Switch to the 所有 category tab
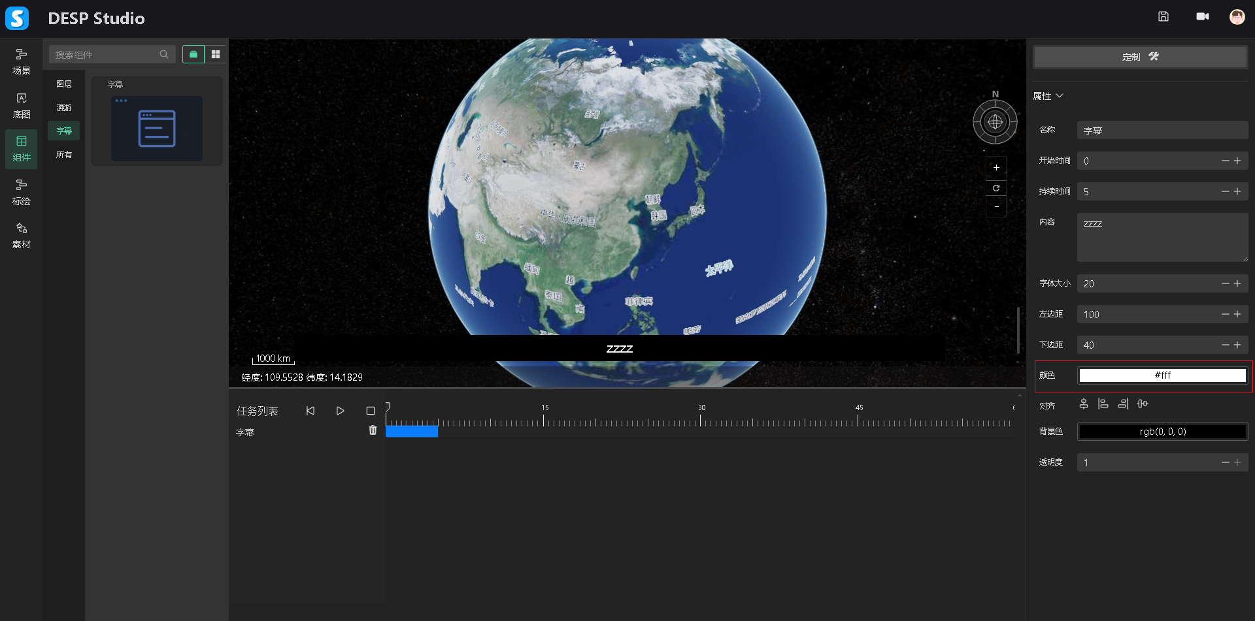Screen dimensions: 1255x621 coord(64,155)
